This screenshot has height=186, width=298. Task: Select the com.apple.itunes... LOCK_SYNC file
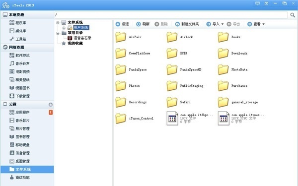[241, 118]
